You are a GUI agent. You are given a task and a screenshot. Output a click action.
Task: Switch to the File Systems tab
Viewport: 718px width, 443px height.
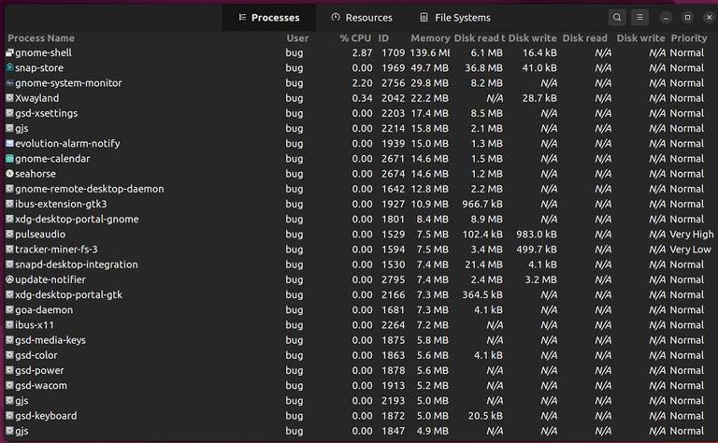[455, 18]
